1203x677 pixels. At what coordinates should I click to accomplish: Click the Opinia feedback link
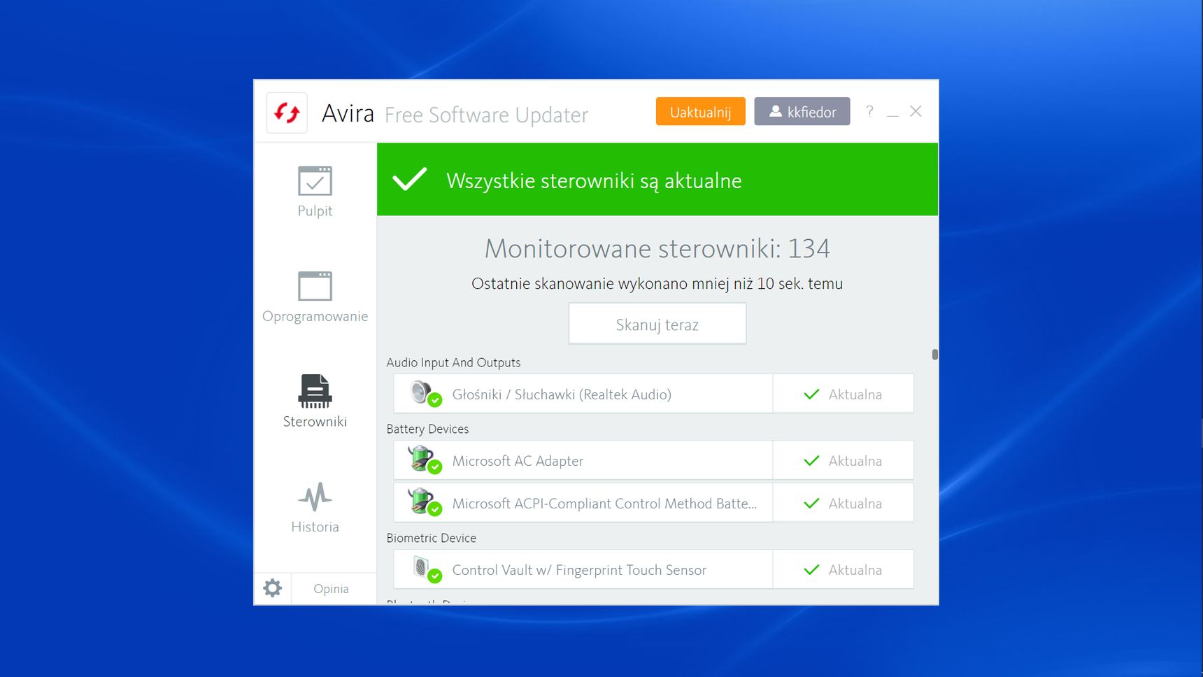coord(331,589)
